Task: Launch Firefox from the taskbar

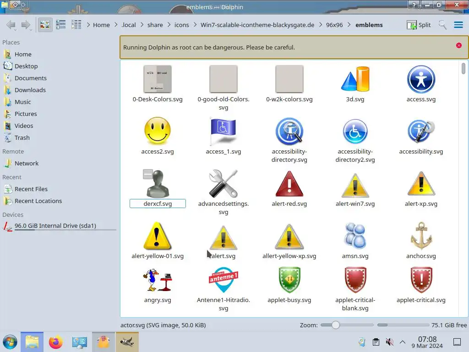Action: [x=55, y=342]
